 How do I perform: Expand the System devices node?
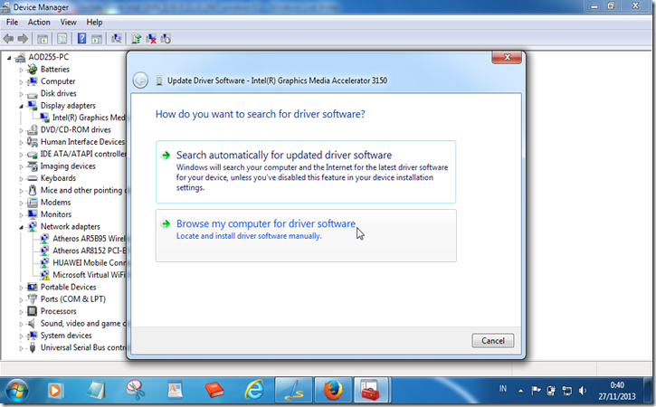click(21, 336)
